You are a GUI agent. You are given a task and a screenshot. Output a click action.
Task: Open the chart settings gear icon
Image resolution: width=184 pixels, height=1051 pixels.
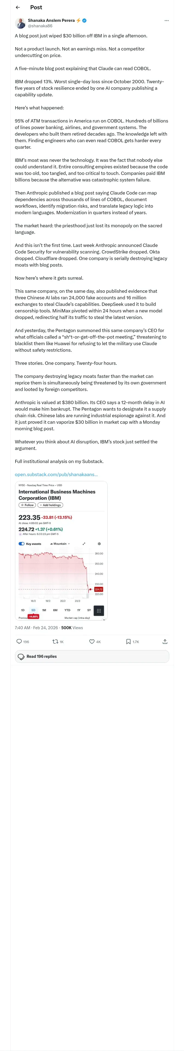click(x=99, y=544)
